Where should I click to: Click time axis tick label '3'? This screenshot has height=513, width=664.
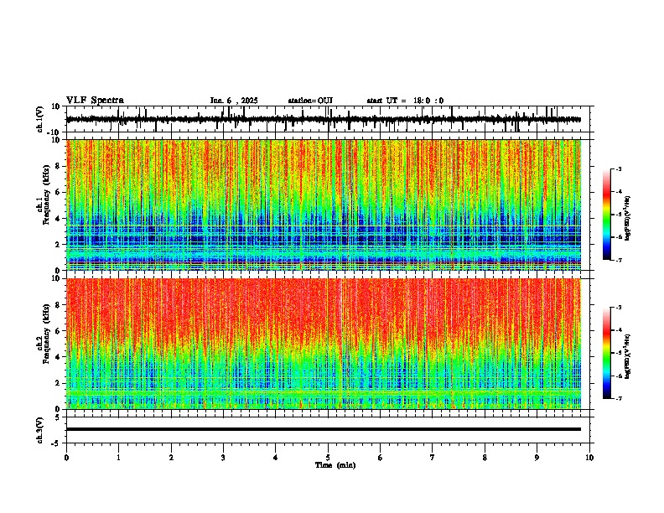tap(223, 458)
